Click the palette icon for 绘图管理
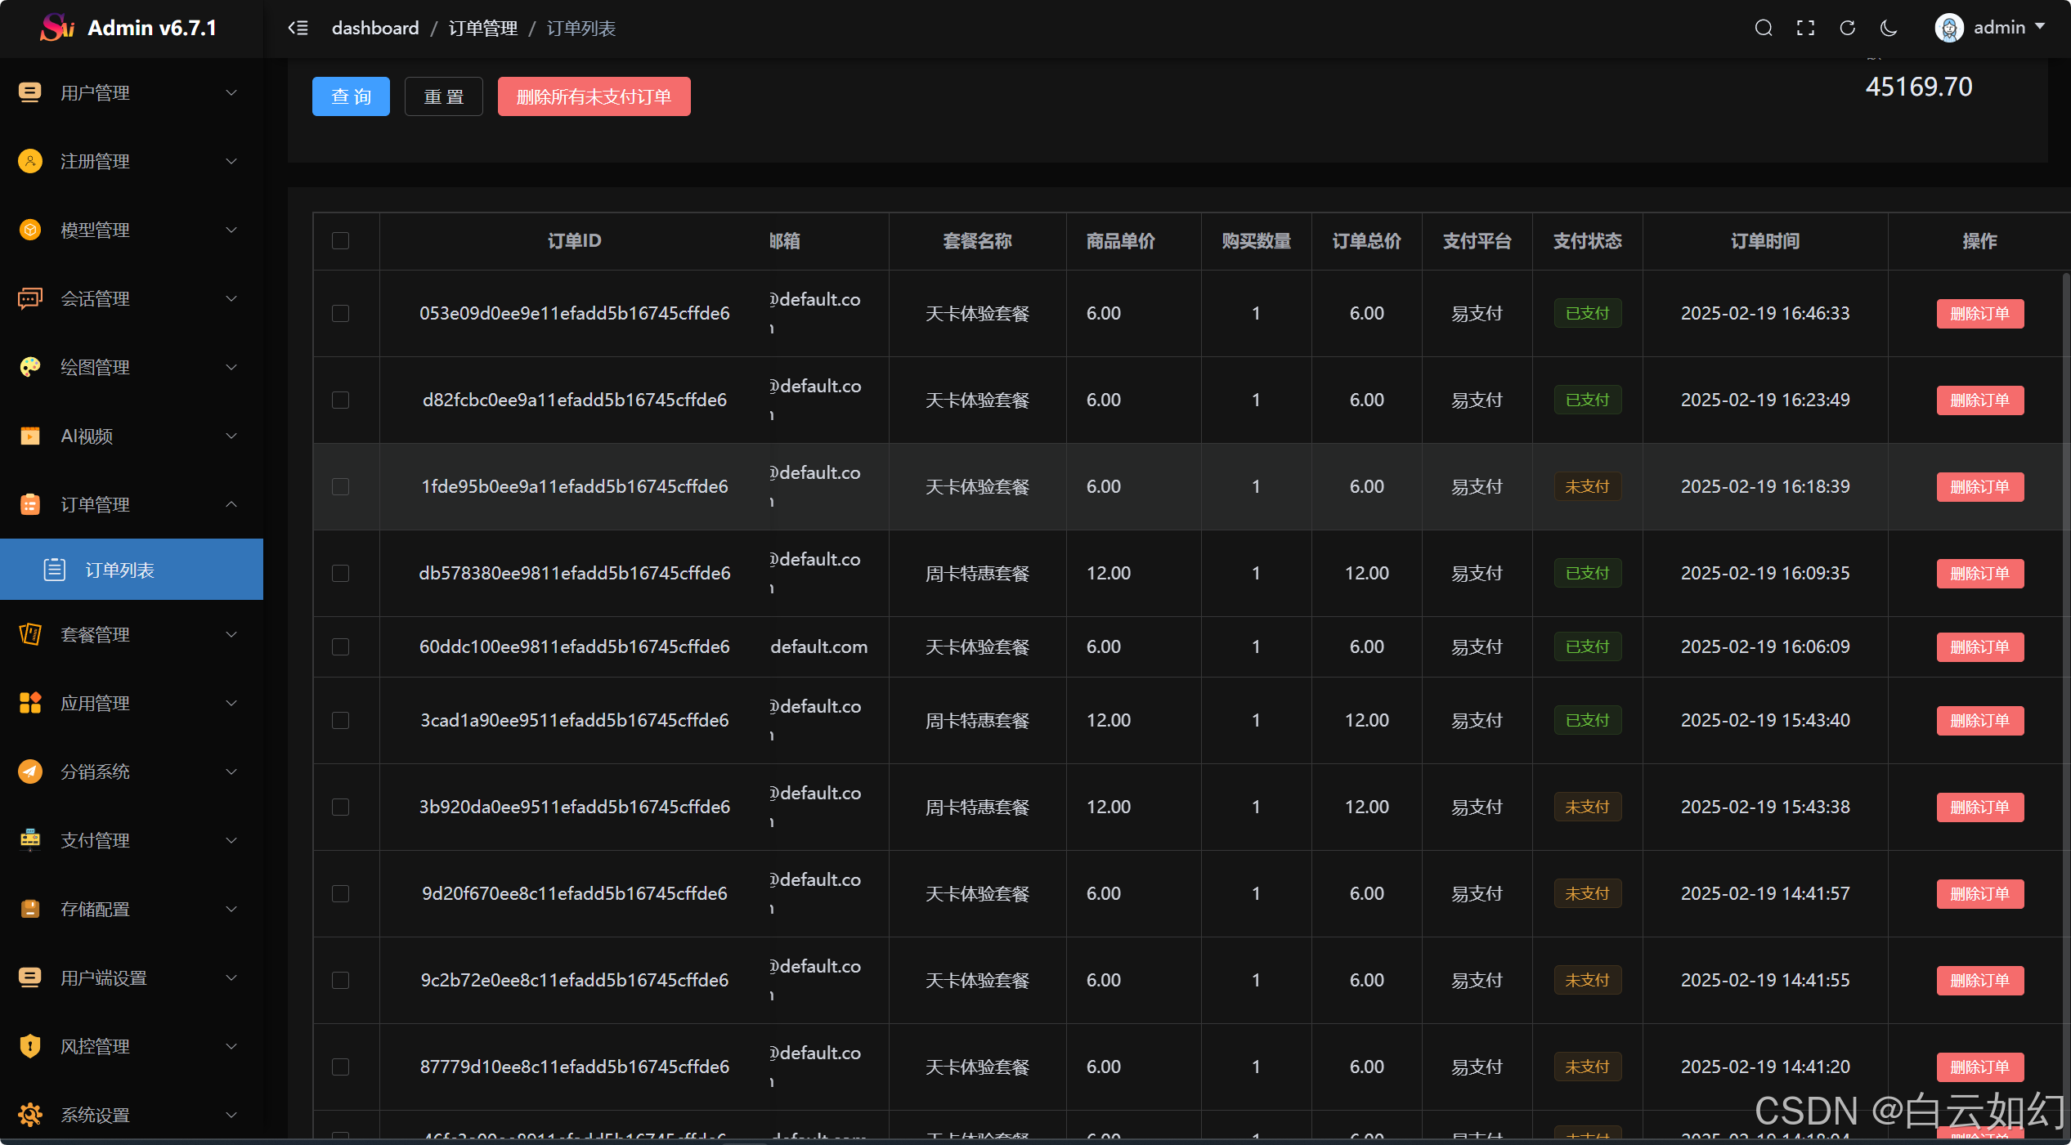Image resolution: width=2071 pixels, height=1145 pixels. pyautogui.click(x=30, y=367)
